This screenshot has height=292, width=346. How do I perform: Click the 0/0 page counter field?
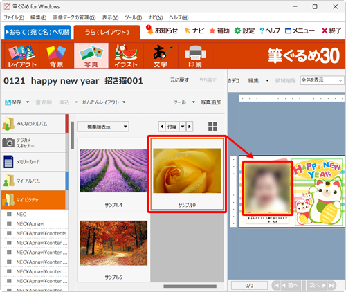pyautogui.click(x=249, y=286)
